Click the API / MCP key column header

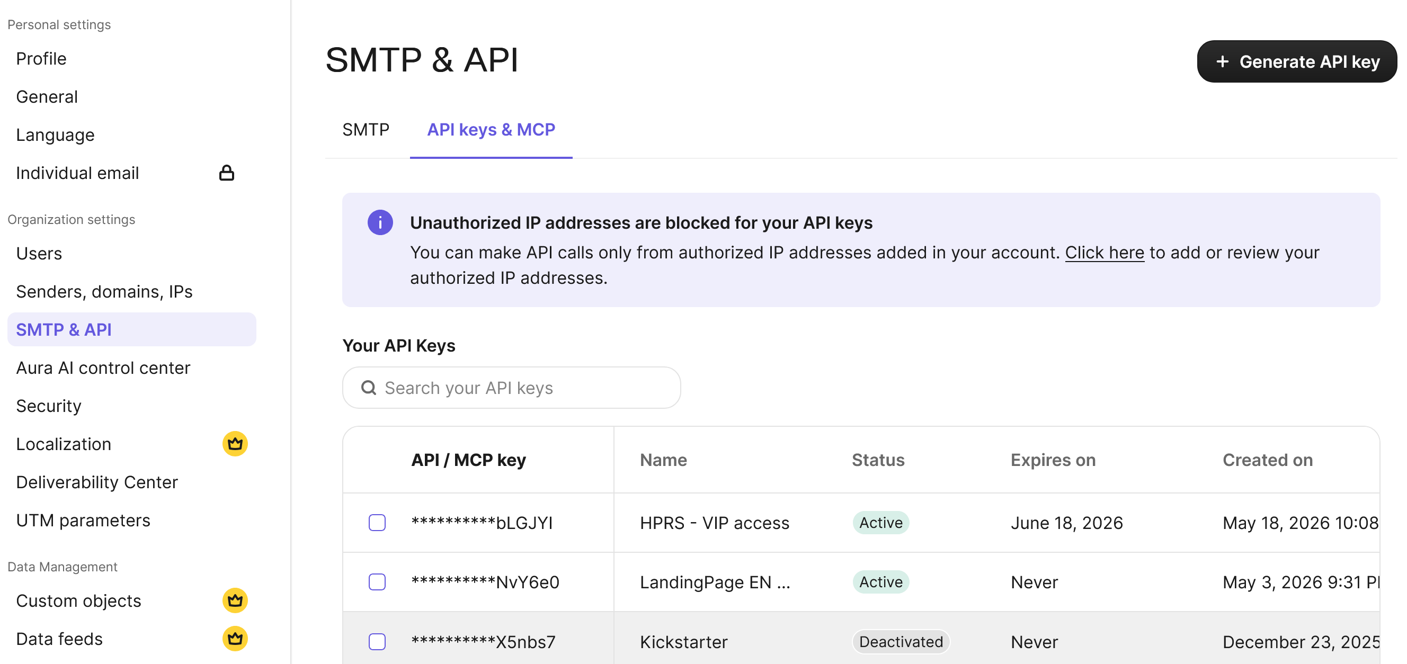point(468,460)
